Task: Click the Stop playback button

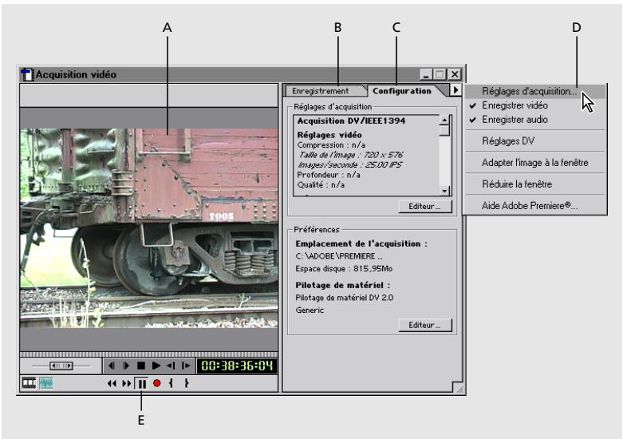Action: [x=140, y=366]
